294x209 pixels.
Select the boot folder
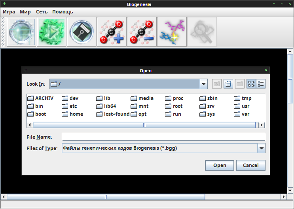coord(37,114)
